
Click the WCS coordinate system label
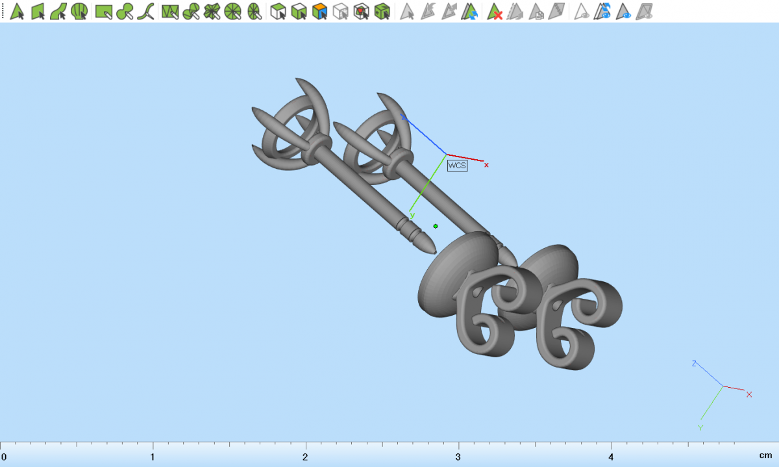[x=457, y=166]
